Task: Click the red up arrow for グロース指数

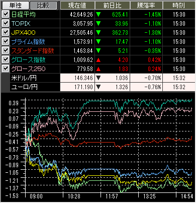Action: tap(99, 60)
